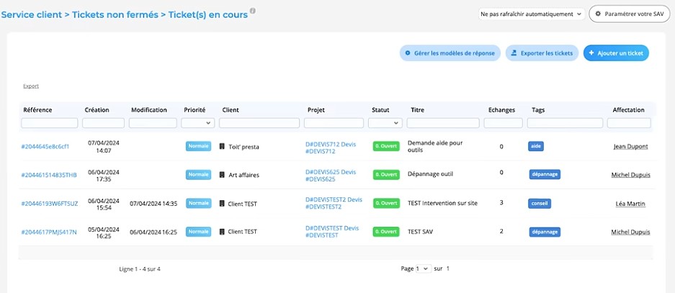This screenshot has height=293, width=675.
Task: Click 'Gérer les modèles de réponse' button
Action: coord(450,53)
